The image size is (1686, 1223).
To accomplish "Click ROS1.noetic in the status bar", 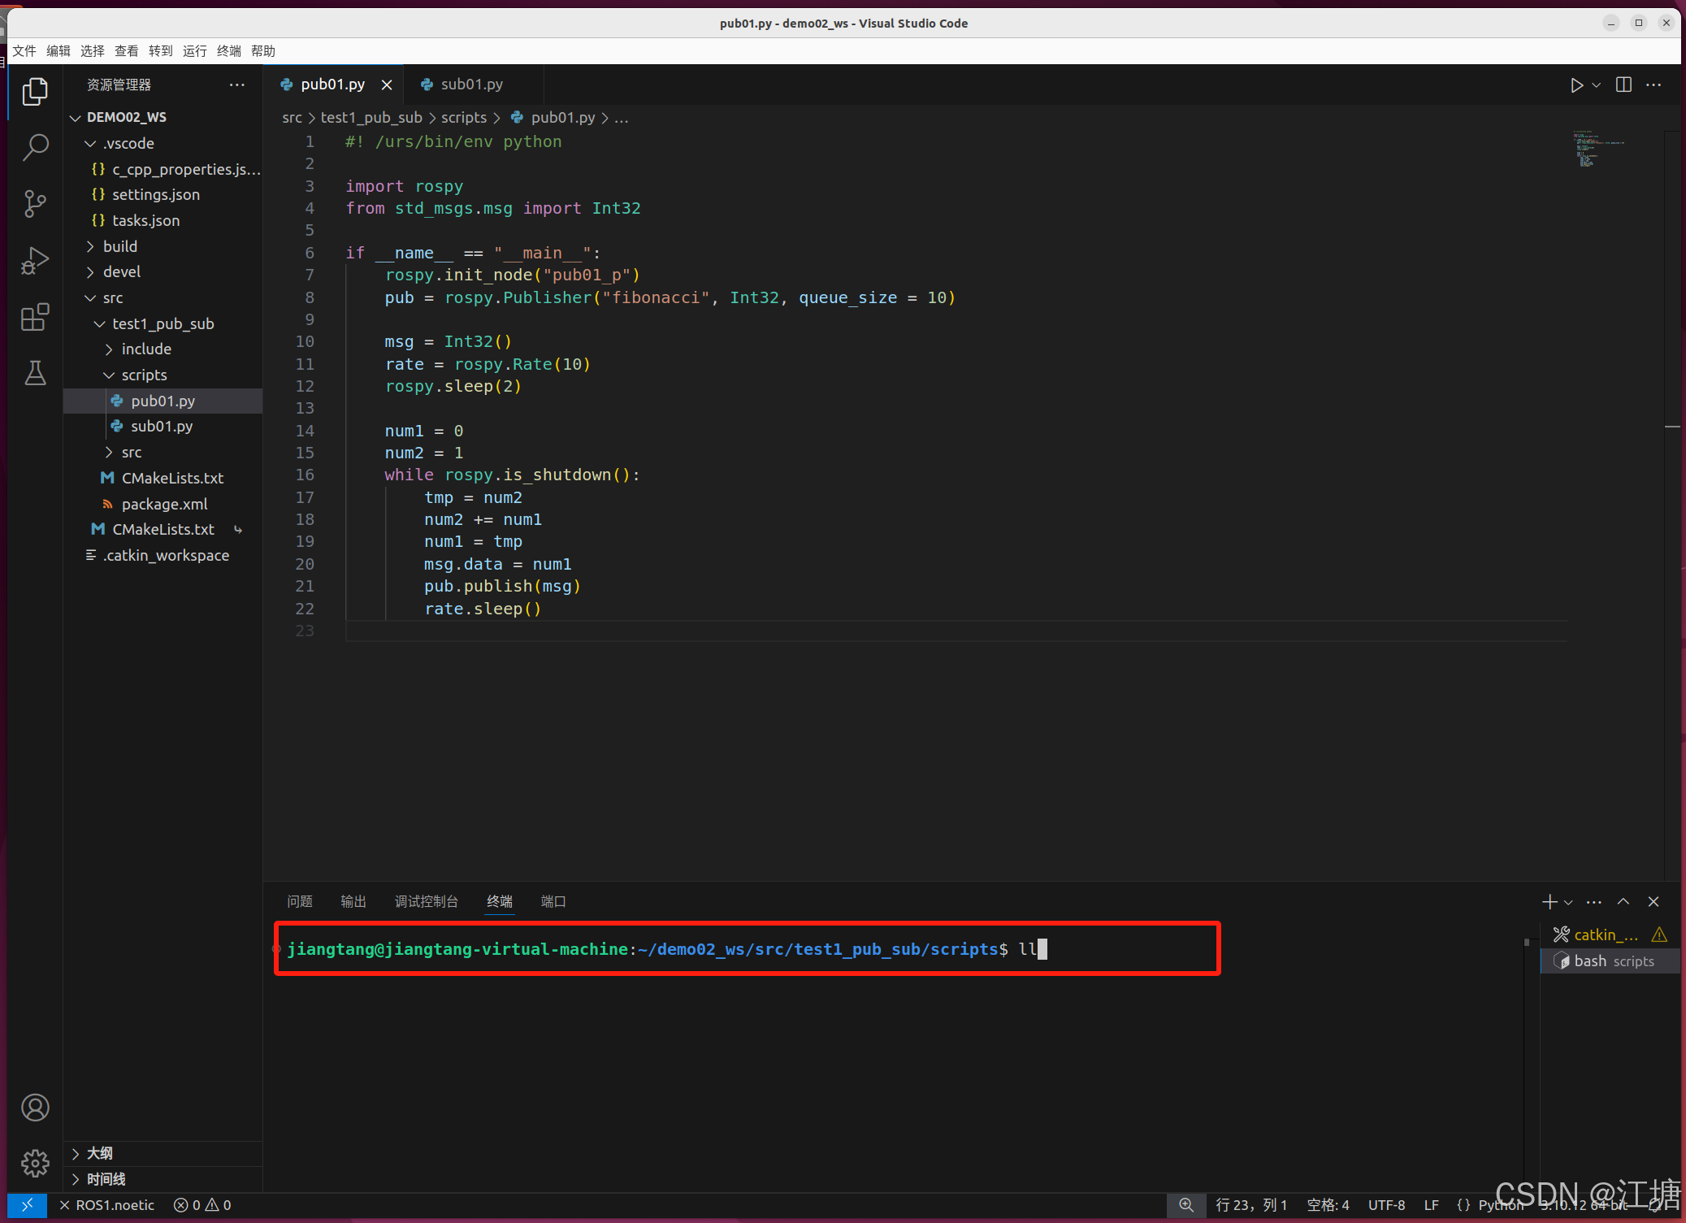I will coord(115,1205).
